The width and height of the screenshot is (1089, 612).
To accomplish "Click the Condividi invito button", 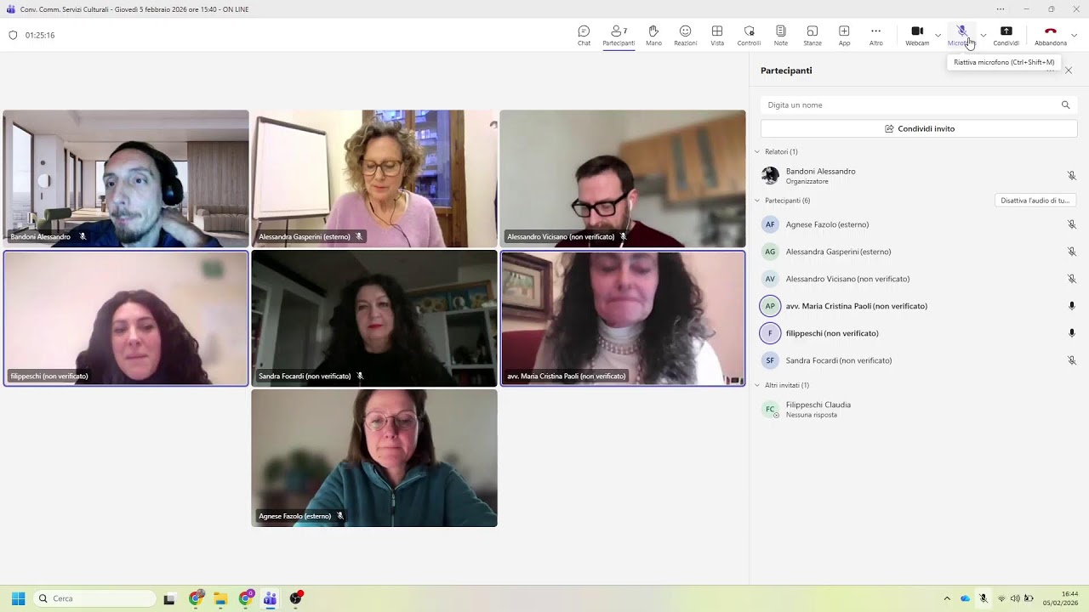I will point(919,128).
